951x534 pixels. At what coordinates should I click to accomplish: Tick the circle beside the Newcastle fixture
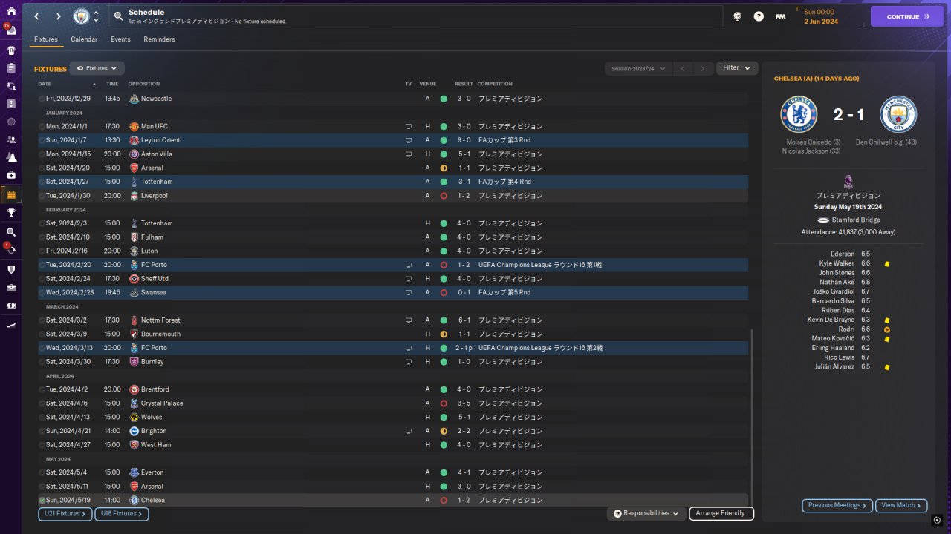click(42, 99)
